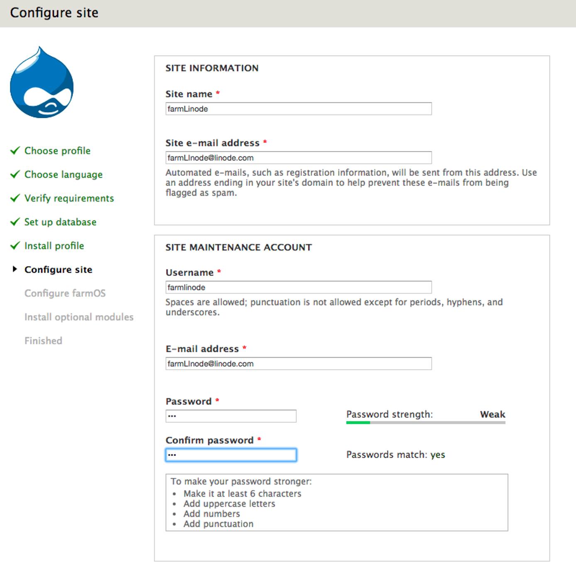The image size is (576, 563).
Task: Click the checkmark next to Verify requirements
Action: click(x=15, y=198)
